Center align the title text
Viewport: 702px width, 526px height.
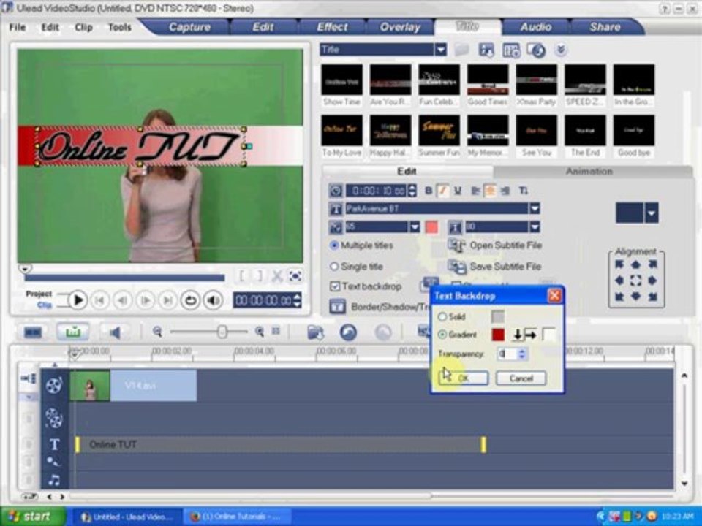(490, 191)
